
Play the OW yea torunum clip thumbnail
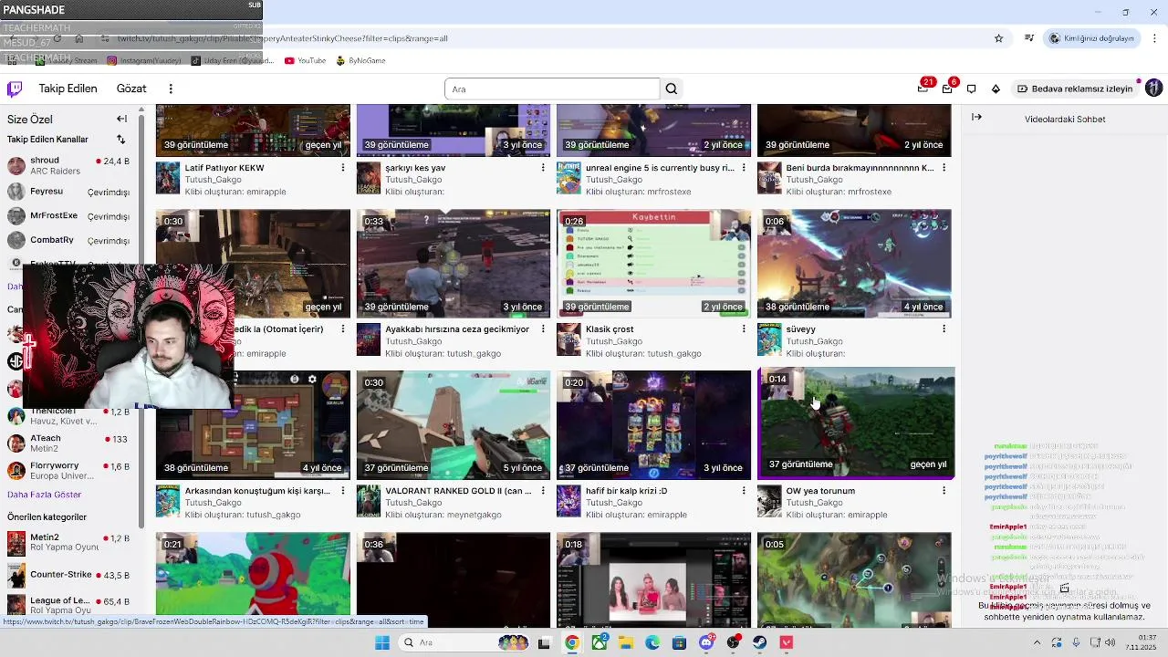(856, 422)
